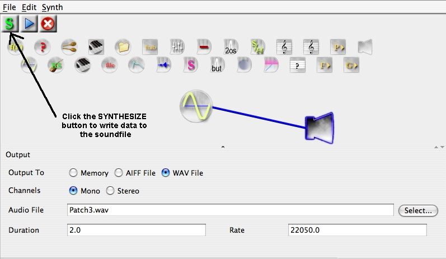Click the Select... button for audio file
This screenshot has height=259, width=446.
pos(417,210)
